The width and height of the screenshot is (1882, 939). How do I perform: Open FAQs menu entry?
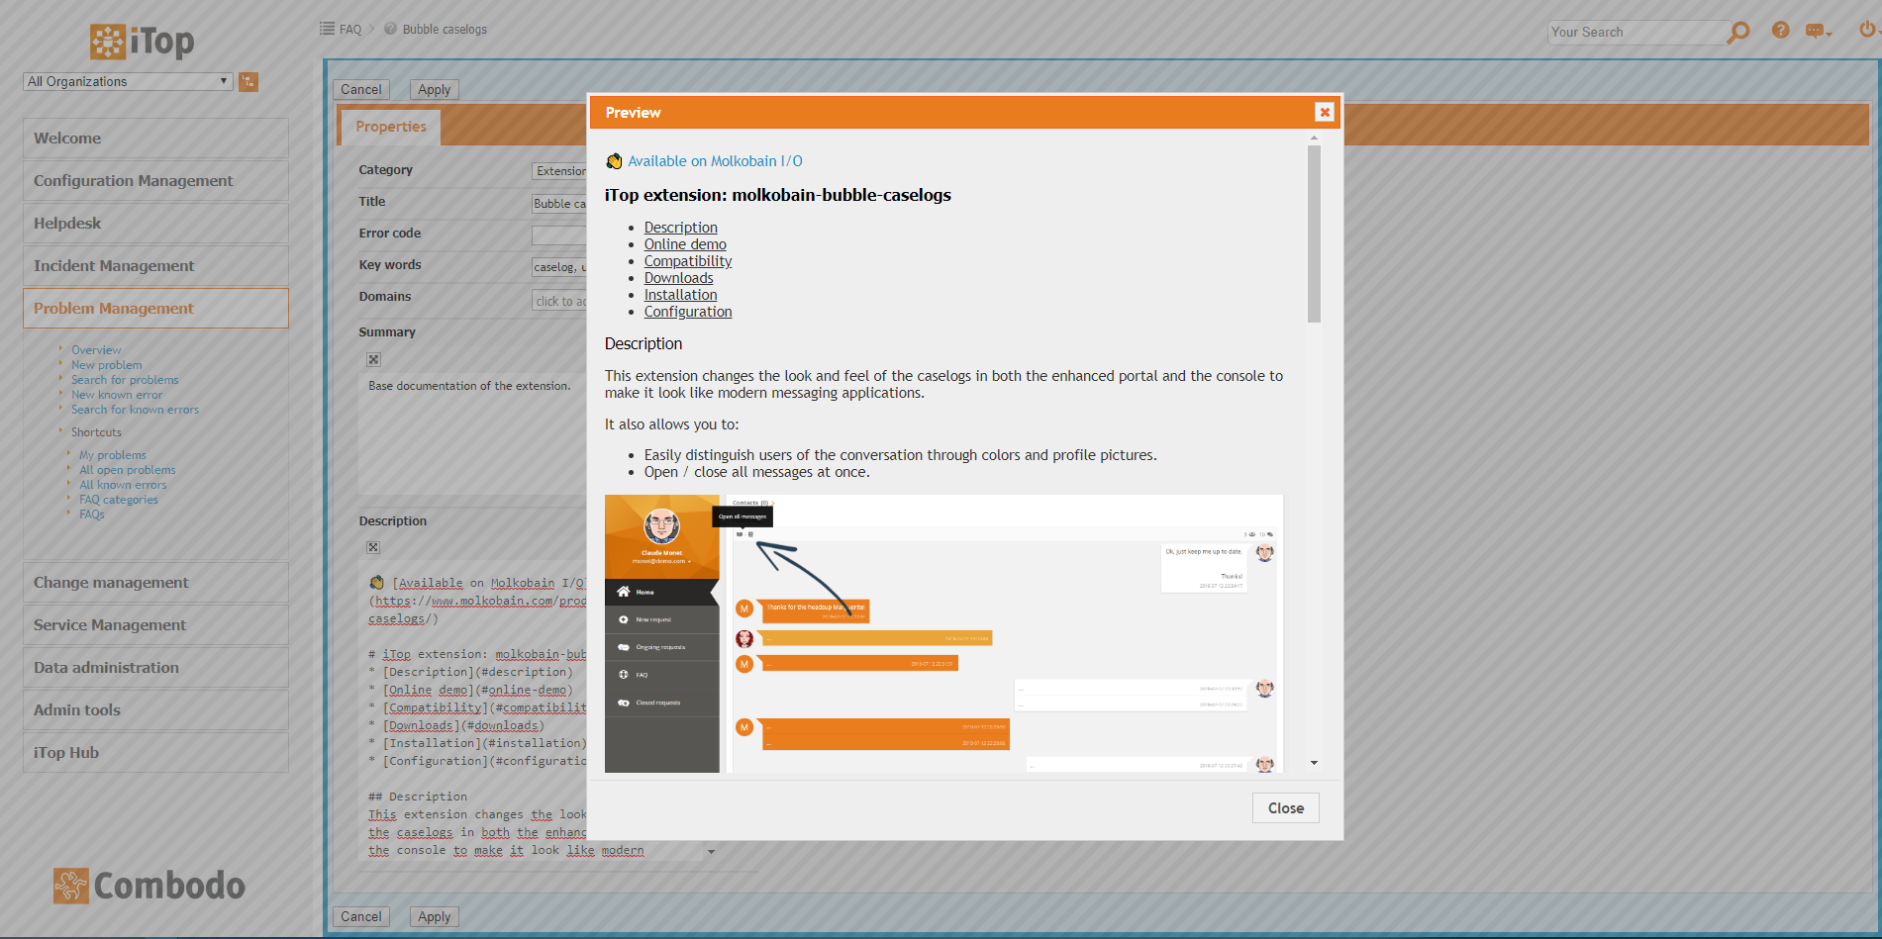coord(92,515)
